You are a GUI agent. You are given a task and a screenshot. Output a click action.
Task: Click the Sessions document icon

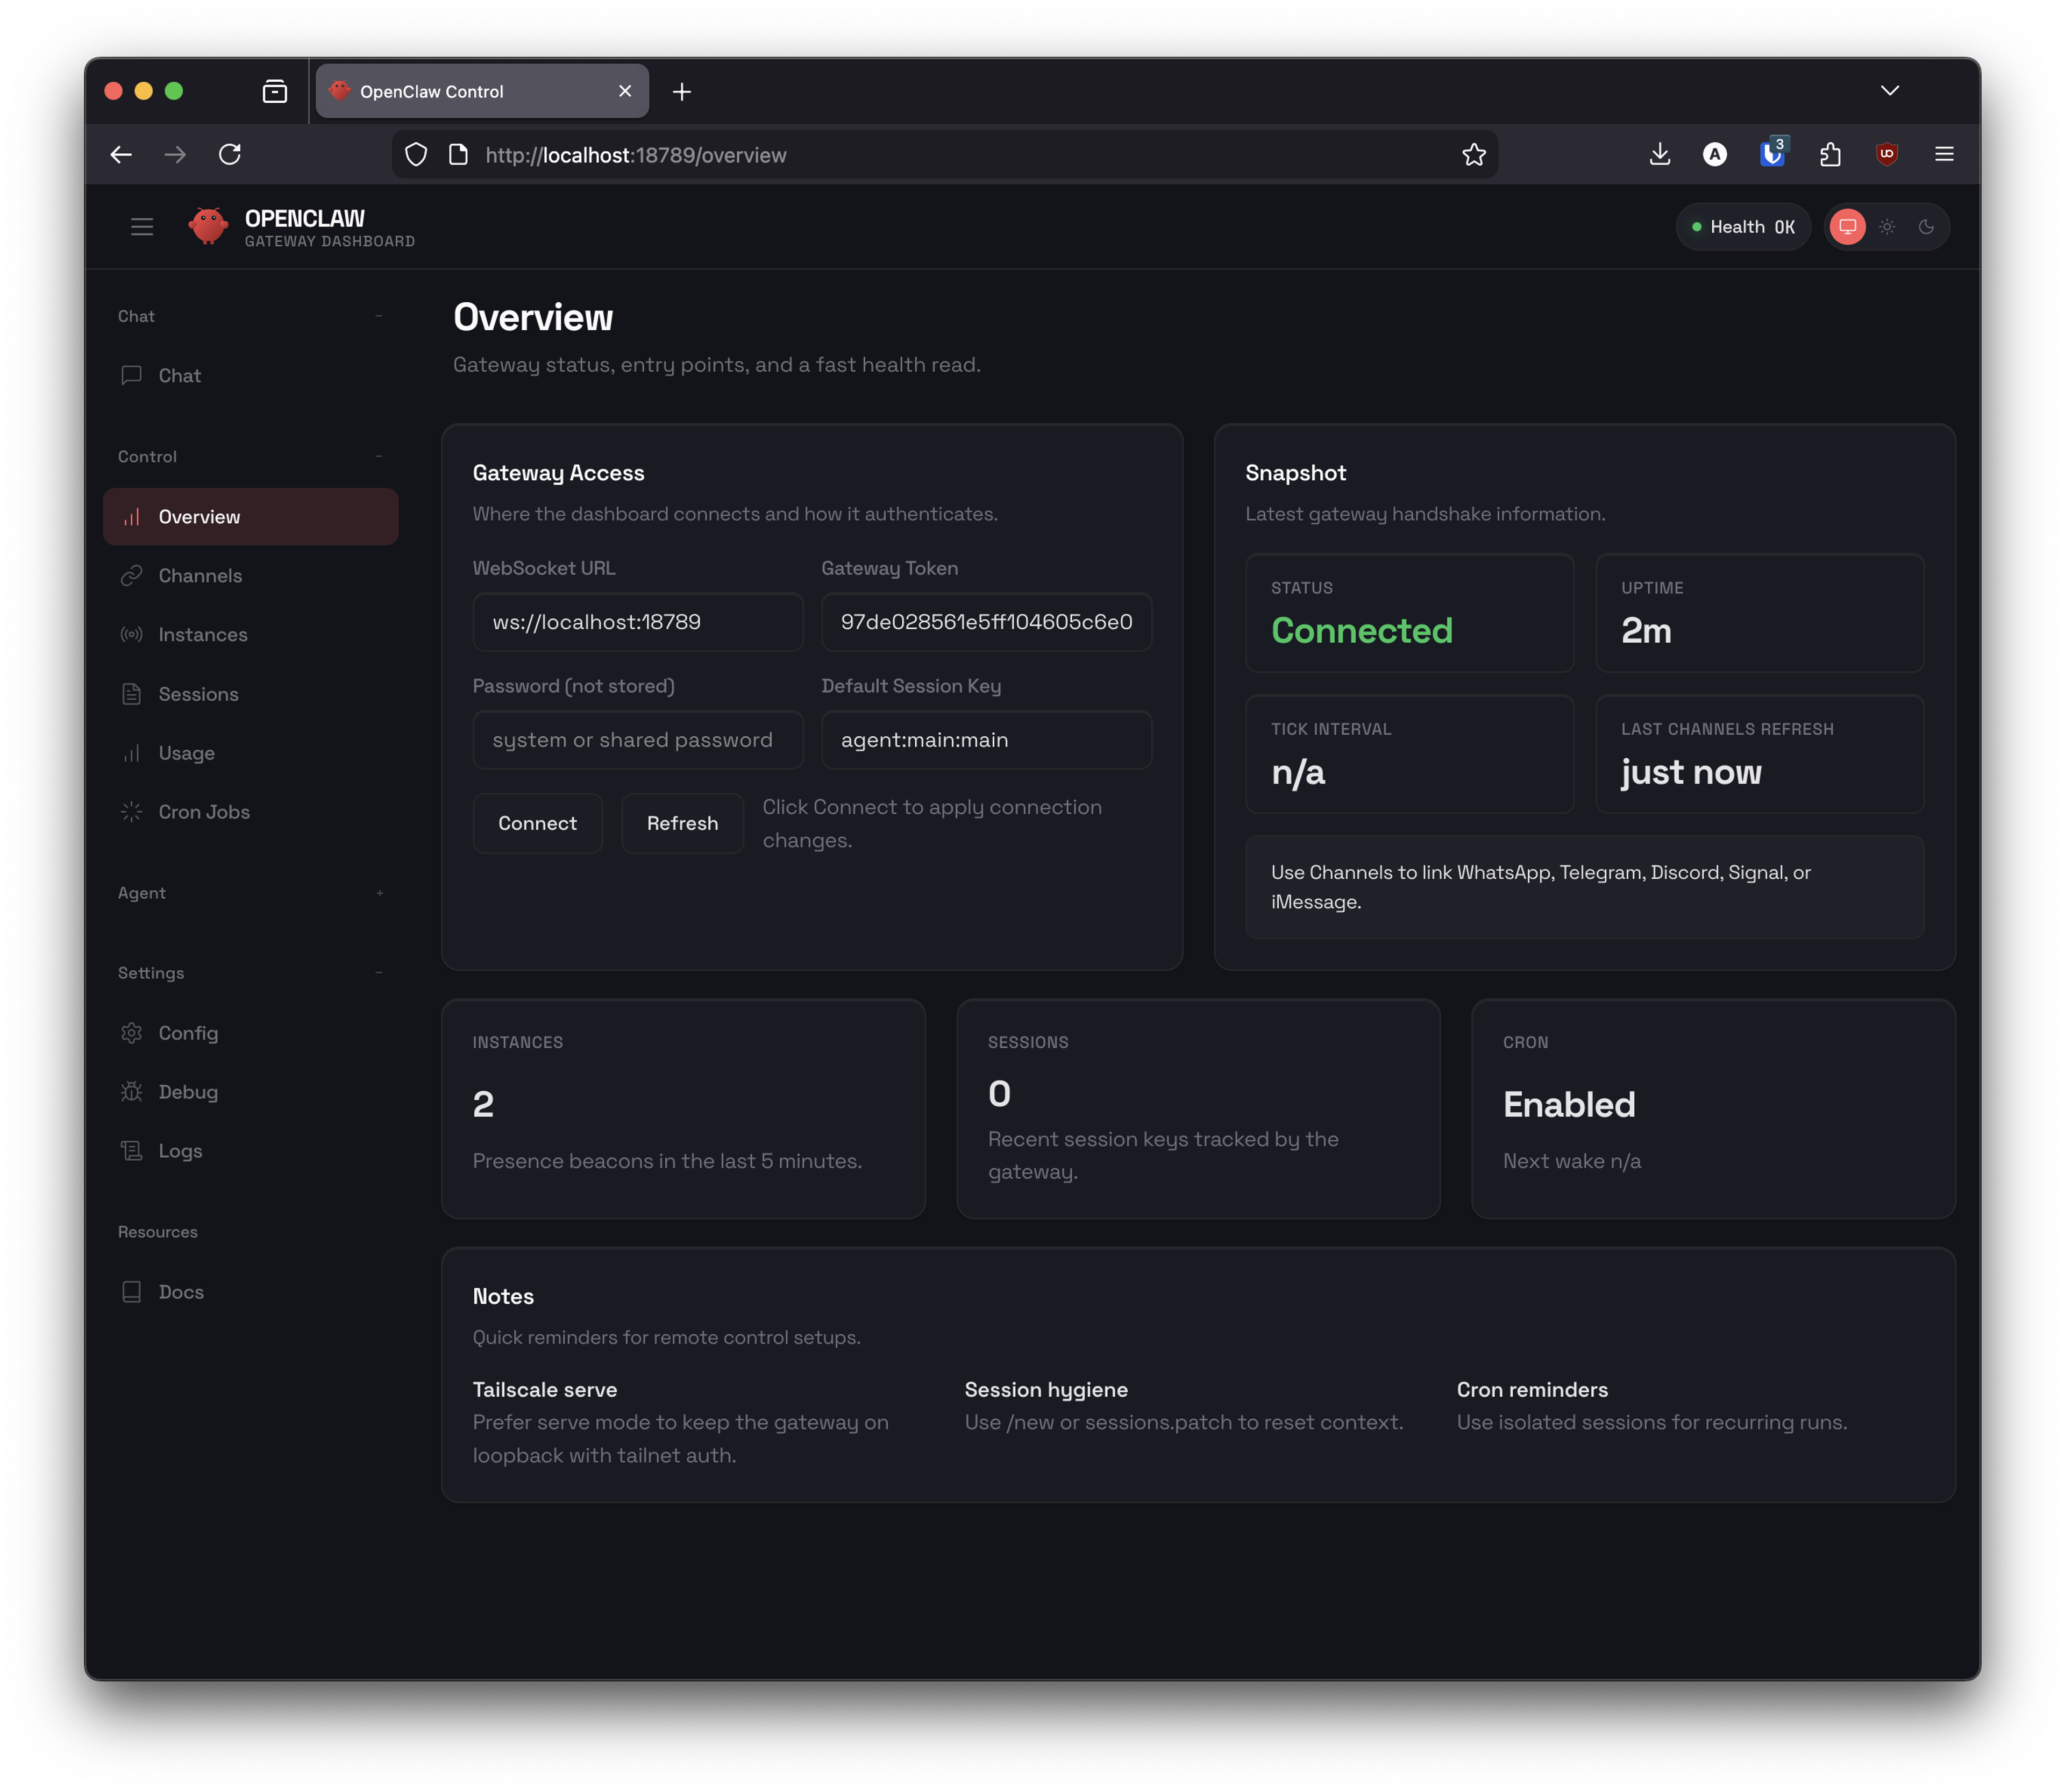point(131,694)
